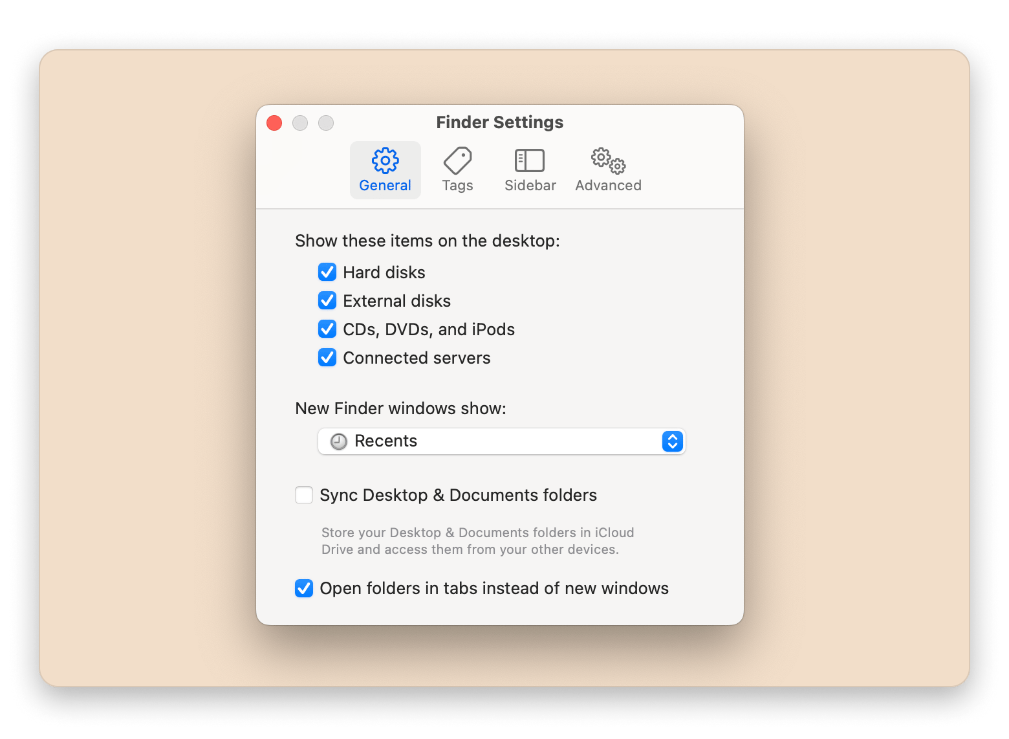Enable Sync Desktop & Documents folders

(304, 495)
